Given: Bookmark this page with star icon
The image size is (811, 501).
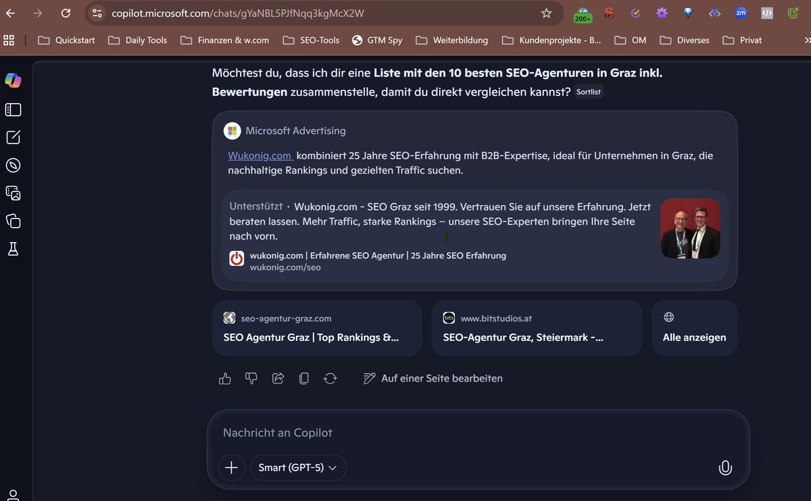Looking at the screenshot, I should click(546, 13).
